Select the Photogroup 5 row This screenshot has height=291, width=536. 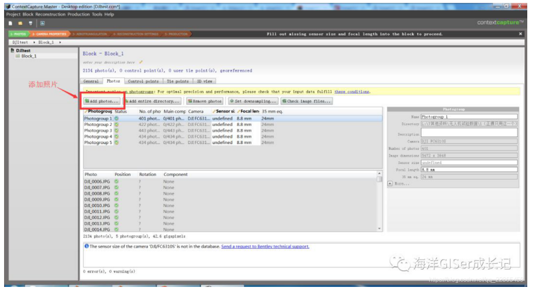coord(233,142)
